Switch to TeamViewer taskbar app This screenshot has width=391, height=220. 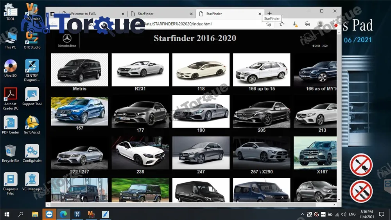(49, 214)
